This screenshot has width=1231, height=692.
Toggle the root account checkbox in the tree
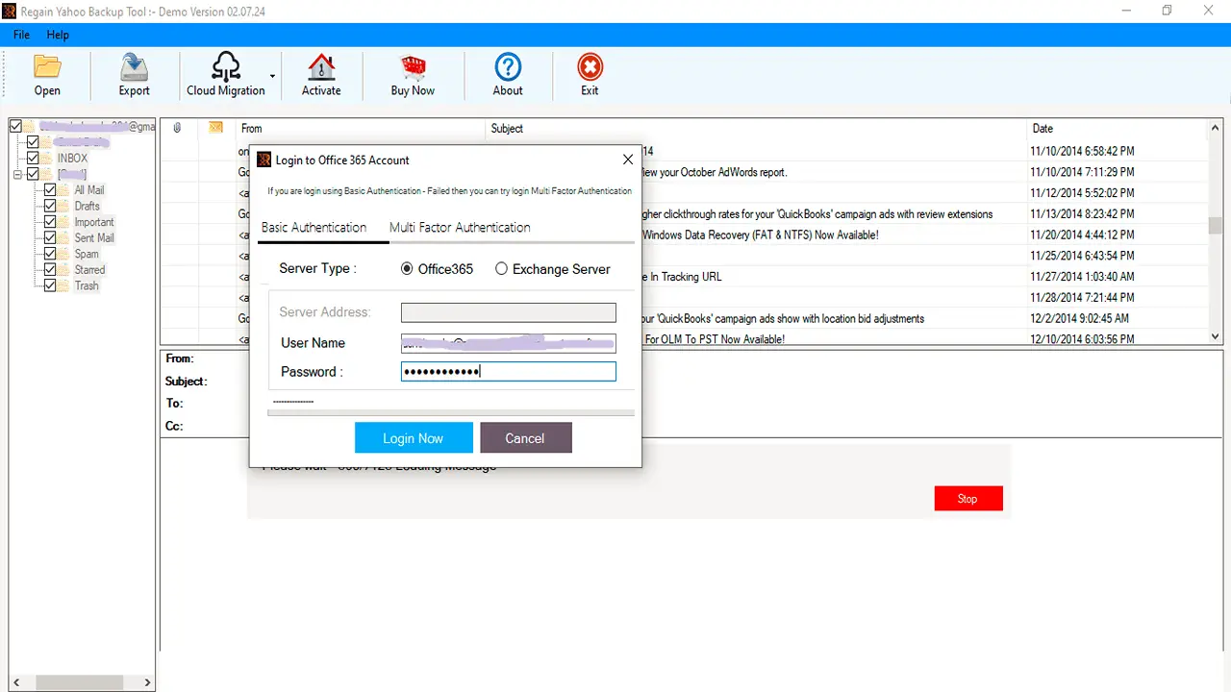click(x=14, y=126)
